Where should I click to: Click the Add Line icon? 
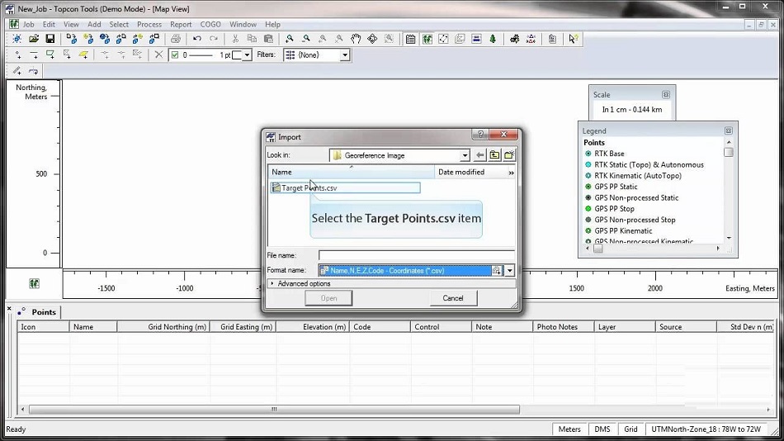click(34, 55)
